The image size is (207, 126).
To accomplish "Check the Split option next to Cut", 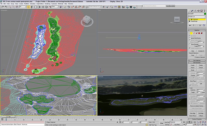I will click(198, 84).
